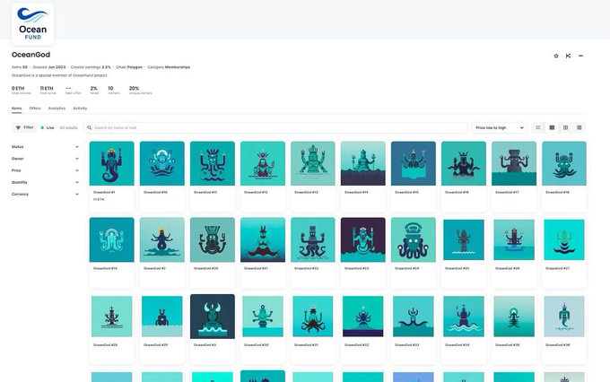
Task: Open the OceanGod #32 artwork thumbnail
Action: pos(363,317)
